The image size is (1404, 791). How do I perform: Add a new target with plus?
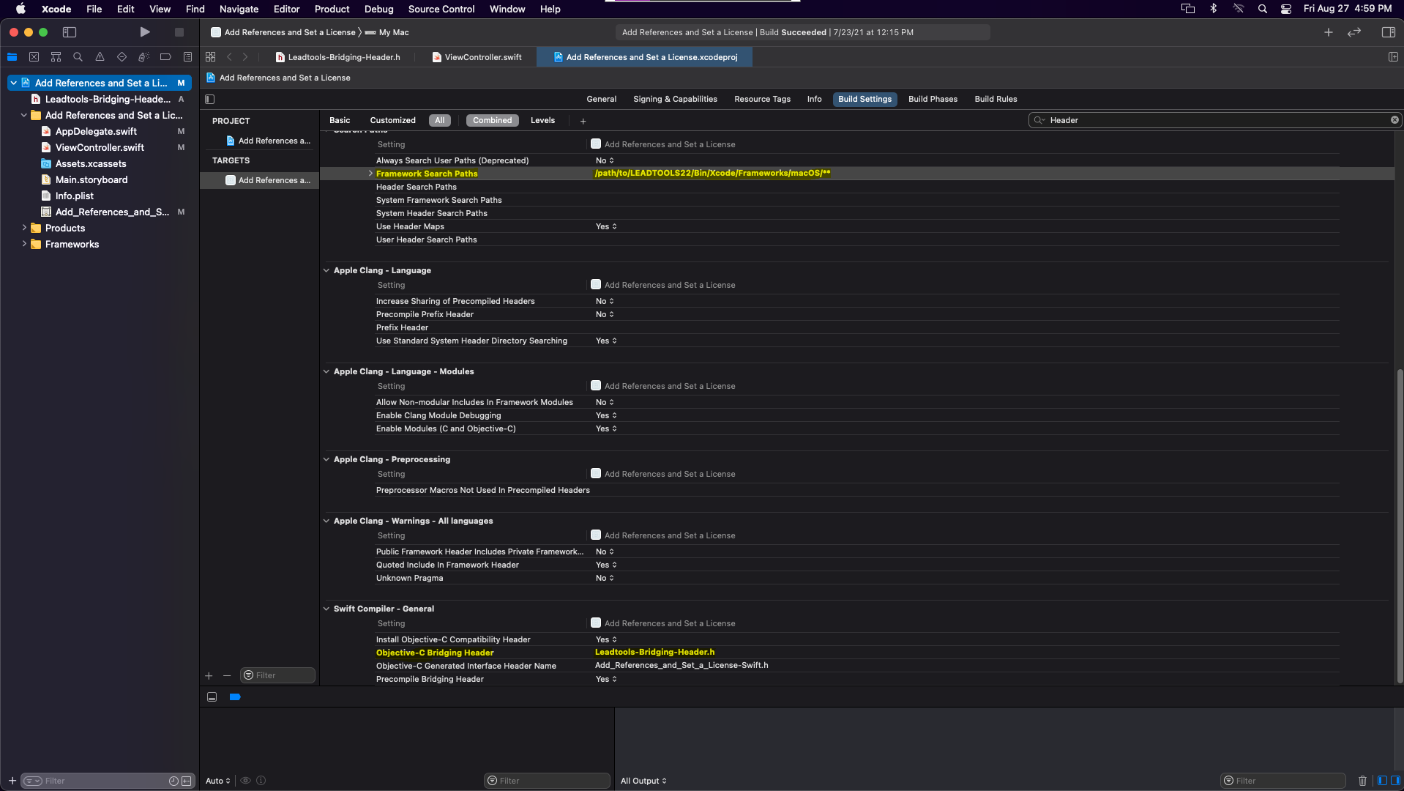(x=209, y=675)
